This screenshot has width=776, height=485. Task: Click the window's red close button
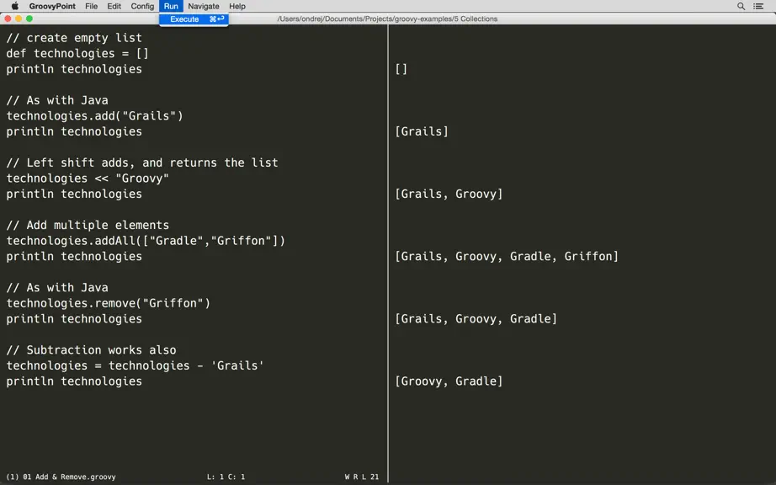(x=8, y=19)
